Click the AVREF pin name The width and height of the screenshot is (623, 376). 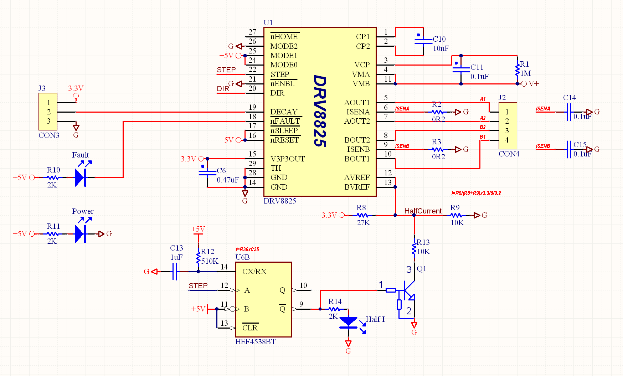click(357, 177)
